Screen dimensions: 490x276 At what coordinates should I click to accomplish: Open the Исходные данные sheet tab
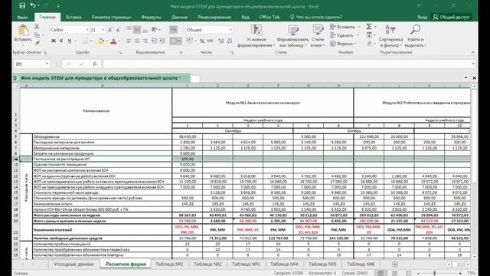[73, 264]
